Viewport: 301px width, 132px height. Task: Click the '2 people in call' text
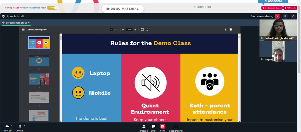point(15,16)
